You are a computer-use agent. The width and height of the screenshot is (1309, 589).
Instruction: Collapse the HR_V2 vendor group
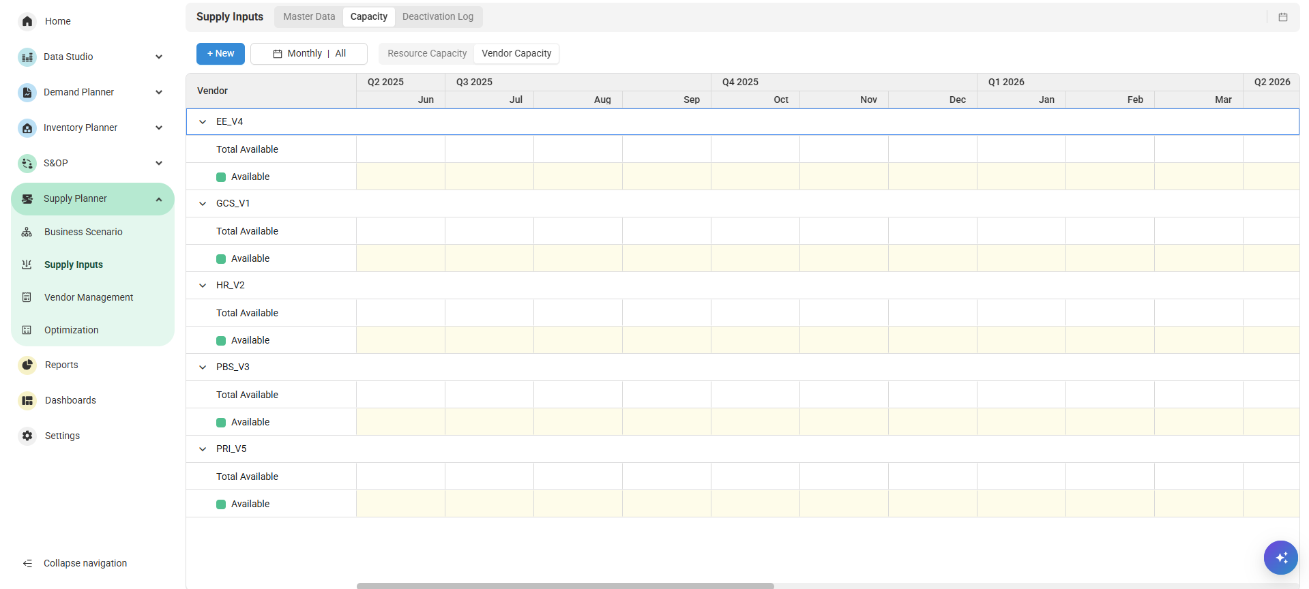click(203, 286)
